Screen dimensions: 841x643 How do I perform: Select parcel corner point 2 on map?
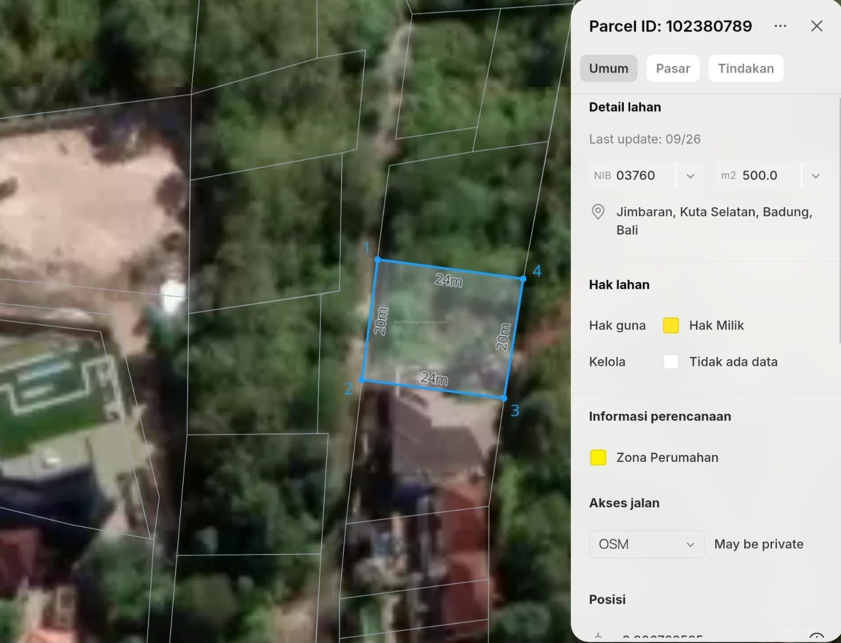click(362, 380)
